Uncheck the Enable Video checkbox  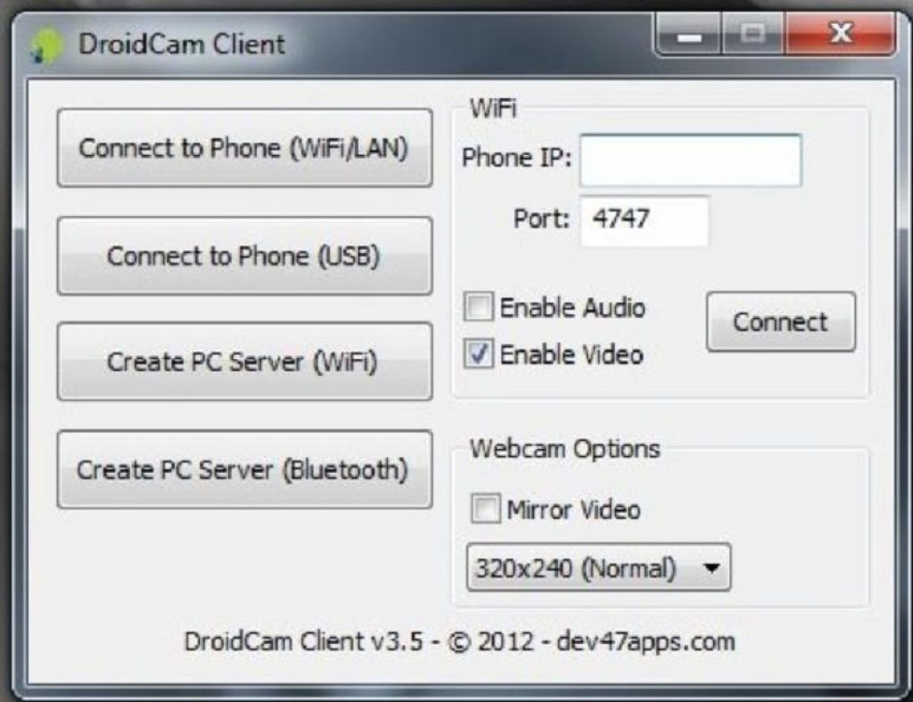[479, 354]
